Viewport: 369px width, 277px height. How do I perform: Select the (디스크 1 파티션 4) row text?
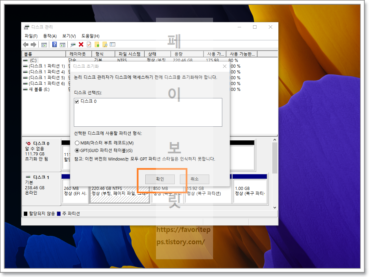coord(47,72)
